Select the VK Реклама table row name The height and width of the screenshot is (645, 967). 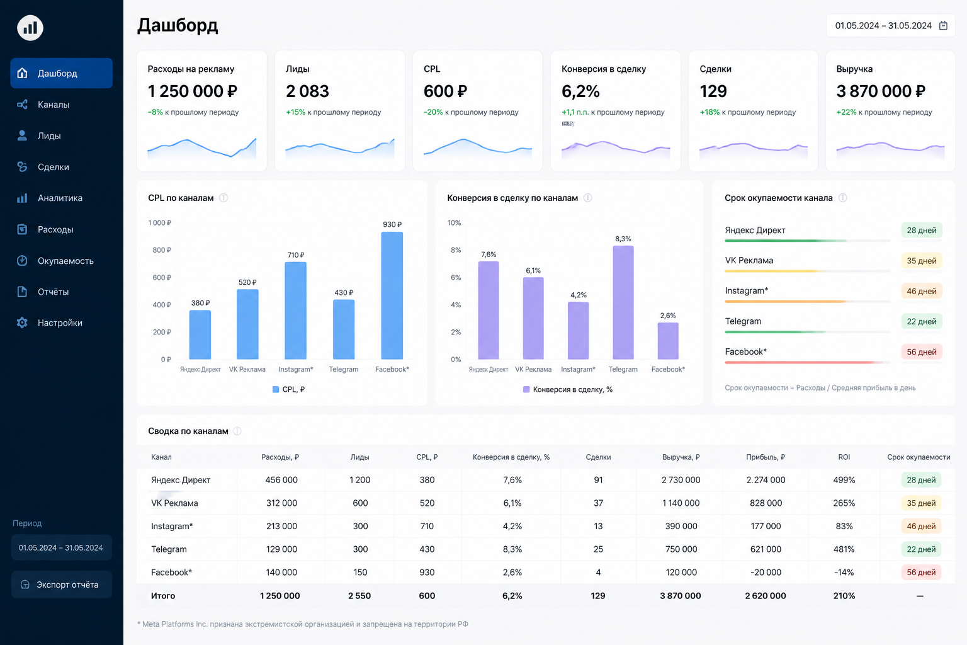point(174,503)
